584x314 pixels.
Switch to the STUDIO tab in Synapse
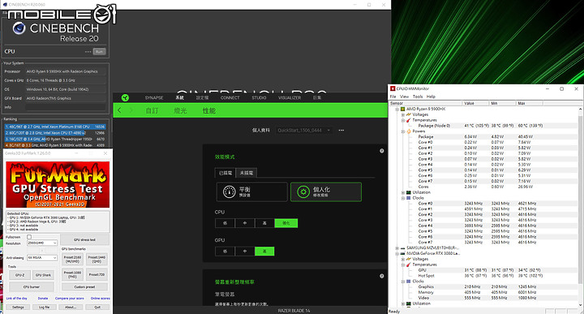point(259,97)
